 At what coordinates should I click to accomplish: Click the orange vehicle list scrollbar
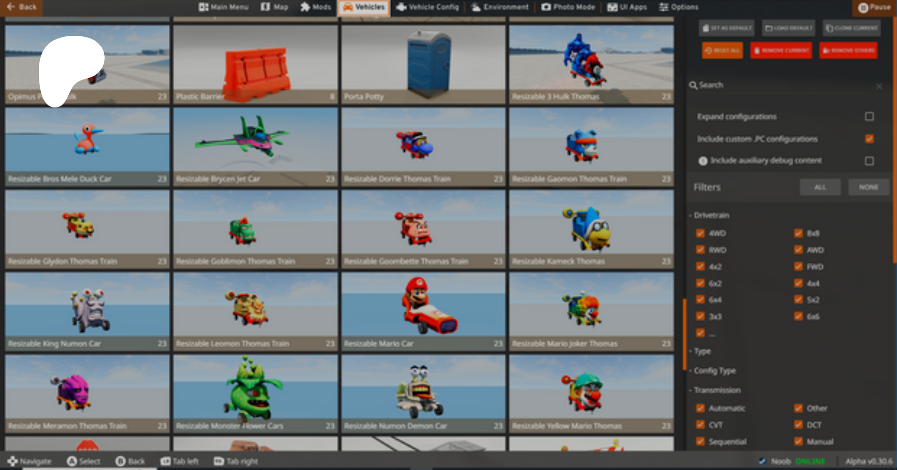click(x=685, y=334)
